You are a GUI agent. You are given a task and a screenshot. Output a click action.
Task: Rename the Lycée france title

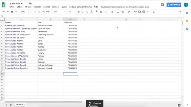16,3
